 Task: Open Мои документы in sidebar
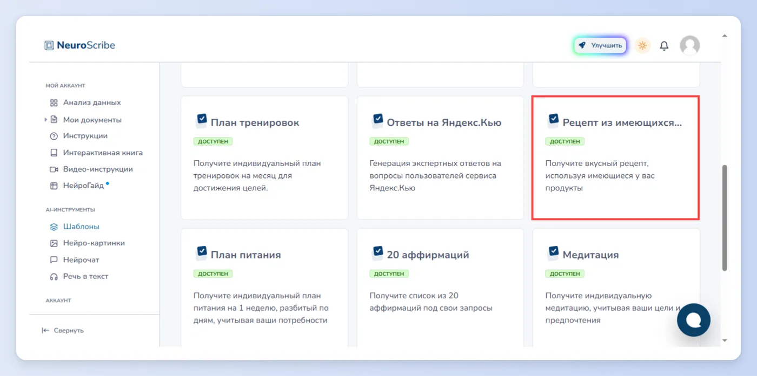pyautogui.click(x=92, y=120)
